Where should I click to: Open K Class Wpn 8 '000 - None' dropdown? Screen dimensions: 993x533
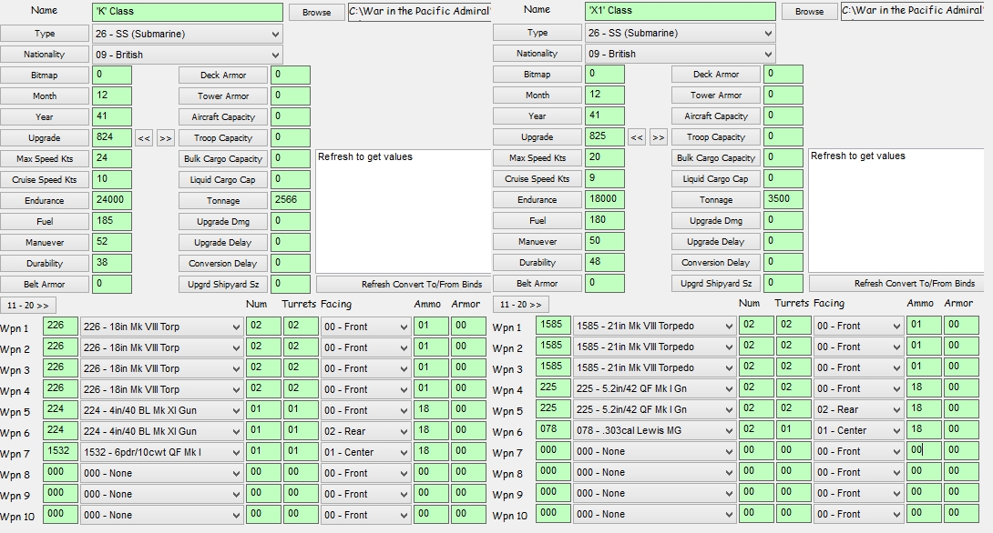[x=161, y=473]
